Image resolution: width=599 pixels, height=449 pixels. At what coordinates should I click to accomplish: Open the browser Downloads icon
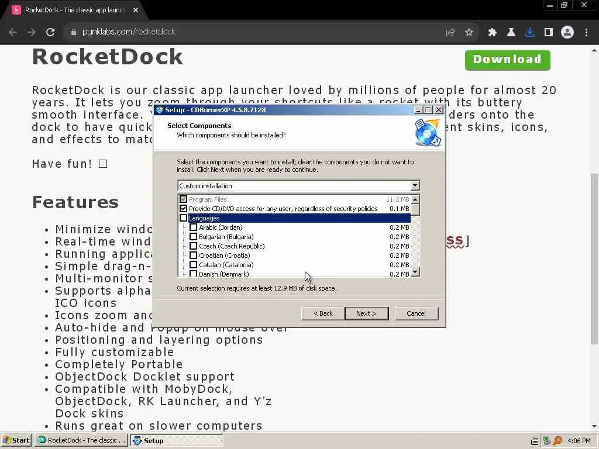[x=530, y=33]
